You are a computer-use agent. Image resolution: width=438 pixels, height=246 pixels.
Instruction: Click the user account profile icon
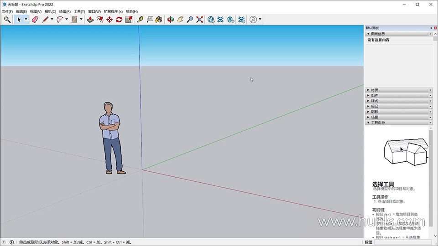click(253, 20)
